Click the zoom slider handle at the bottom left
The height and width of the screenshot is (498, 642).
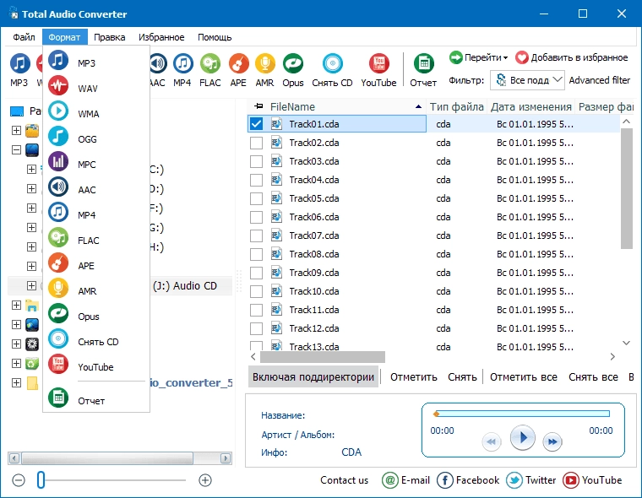tap(41, 480)
